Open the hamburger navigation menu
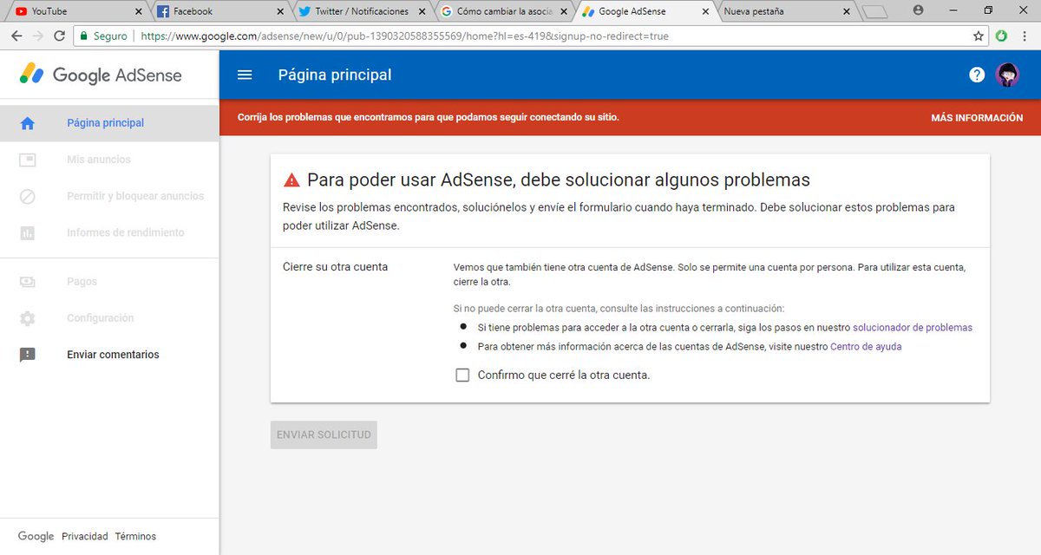This screenshot has height=555, width=1041. [245, 75]
